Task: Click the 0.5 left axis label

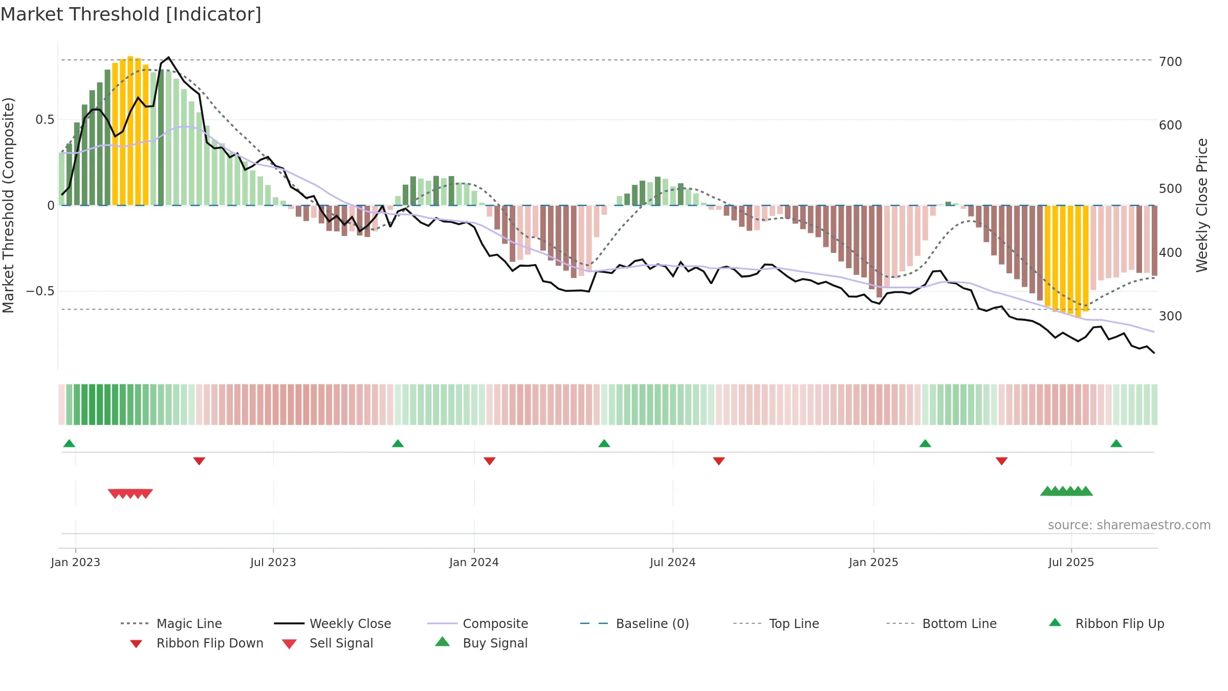Action: (x=45, y=120)
